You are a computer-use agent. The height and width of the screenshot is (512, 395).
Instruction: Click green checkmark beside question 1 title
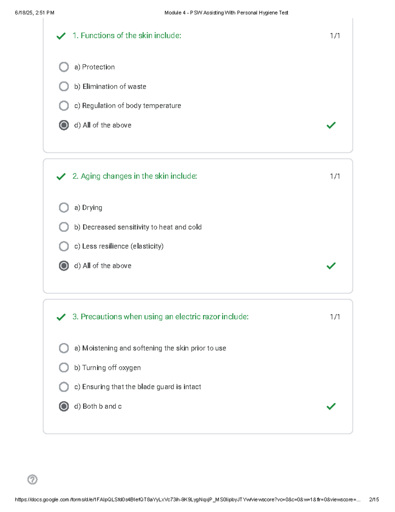tap(61, 36)
